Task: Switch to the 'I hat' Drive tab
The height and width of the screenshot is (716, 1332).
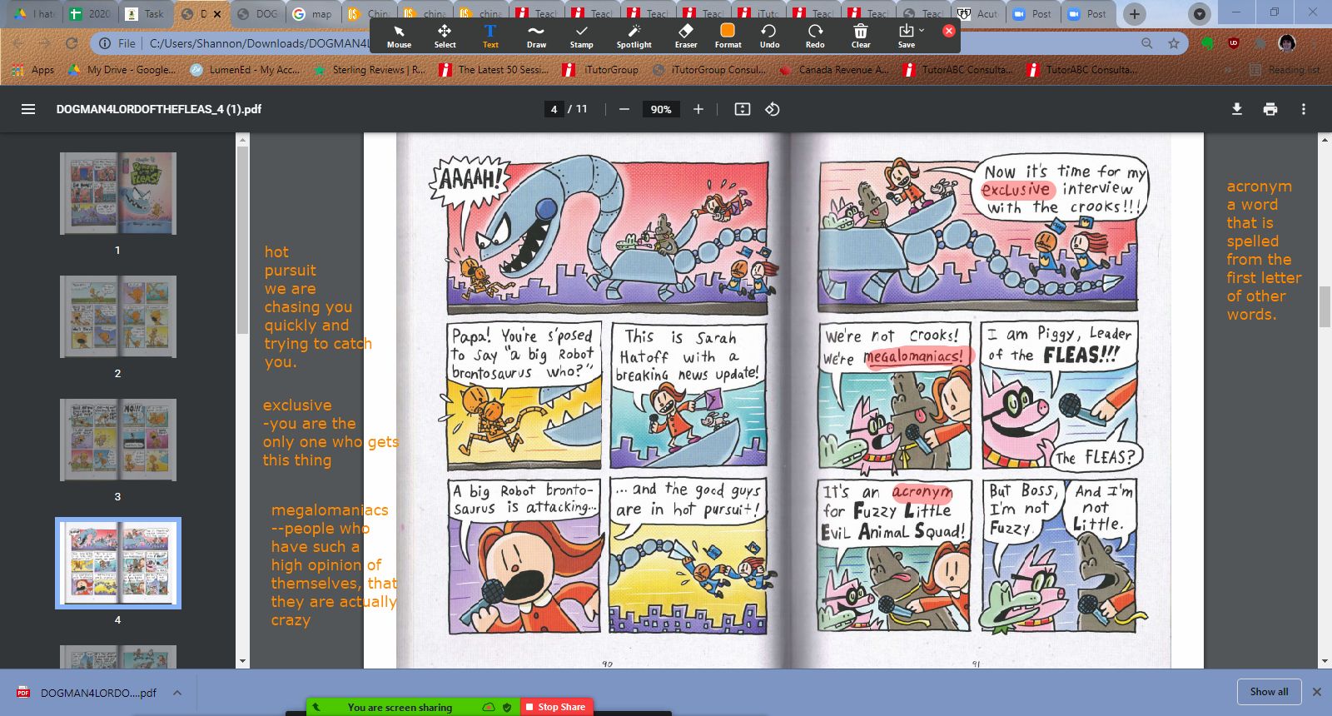Action: coord(34,14)
